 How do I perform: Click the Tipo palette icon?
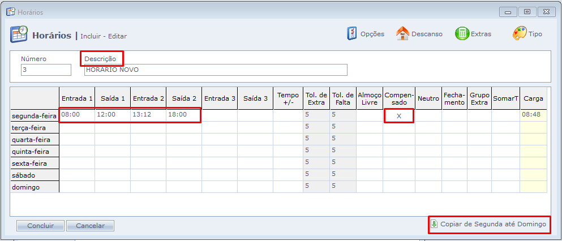pyautogui.click(x=520, y=33)
